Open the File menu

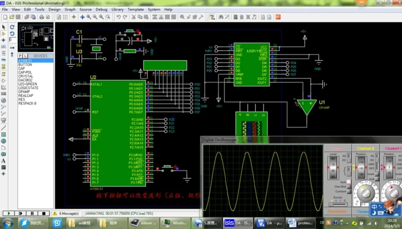pyautogui.click(x=5, y=9)
